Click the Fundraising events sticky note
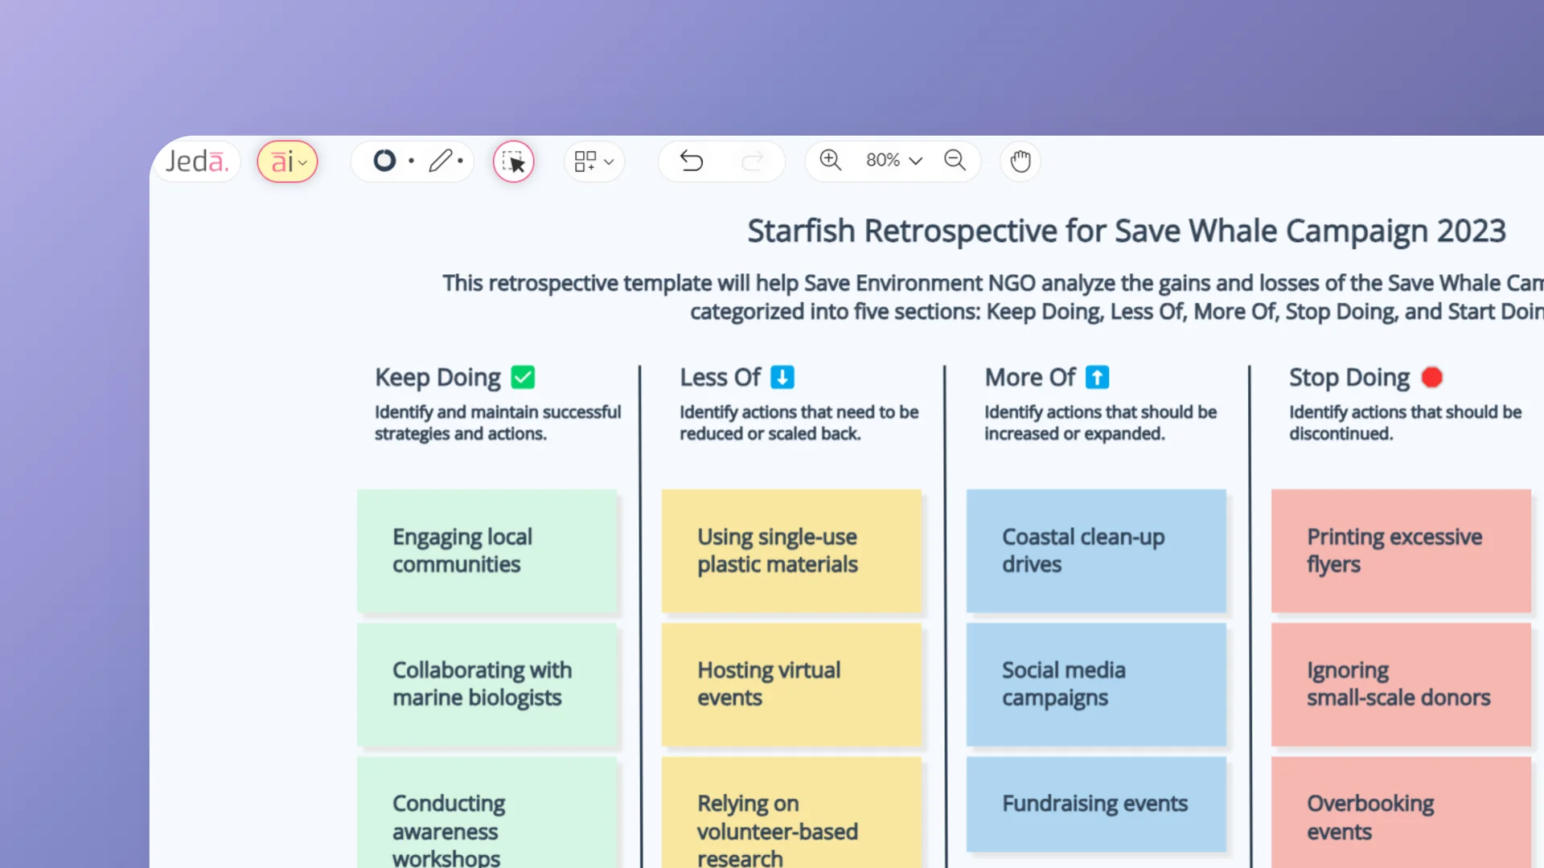The height and width of the screenshot is (868, 1544). pyautogui.click(x=1095, y=803)
